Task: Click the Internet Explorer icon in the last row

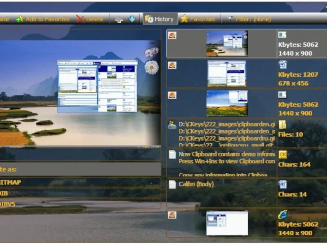Action: pos(282,214)
